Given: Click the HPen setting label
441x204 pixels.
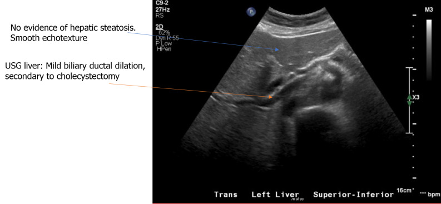Looking at the screenshot, I should coord(164,49).
